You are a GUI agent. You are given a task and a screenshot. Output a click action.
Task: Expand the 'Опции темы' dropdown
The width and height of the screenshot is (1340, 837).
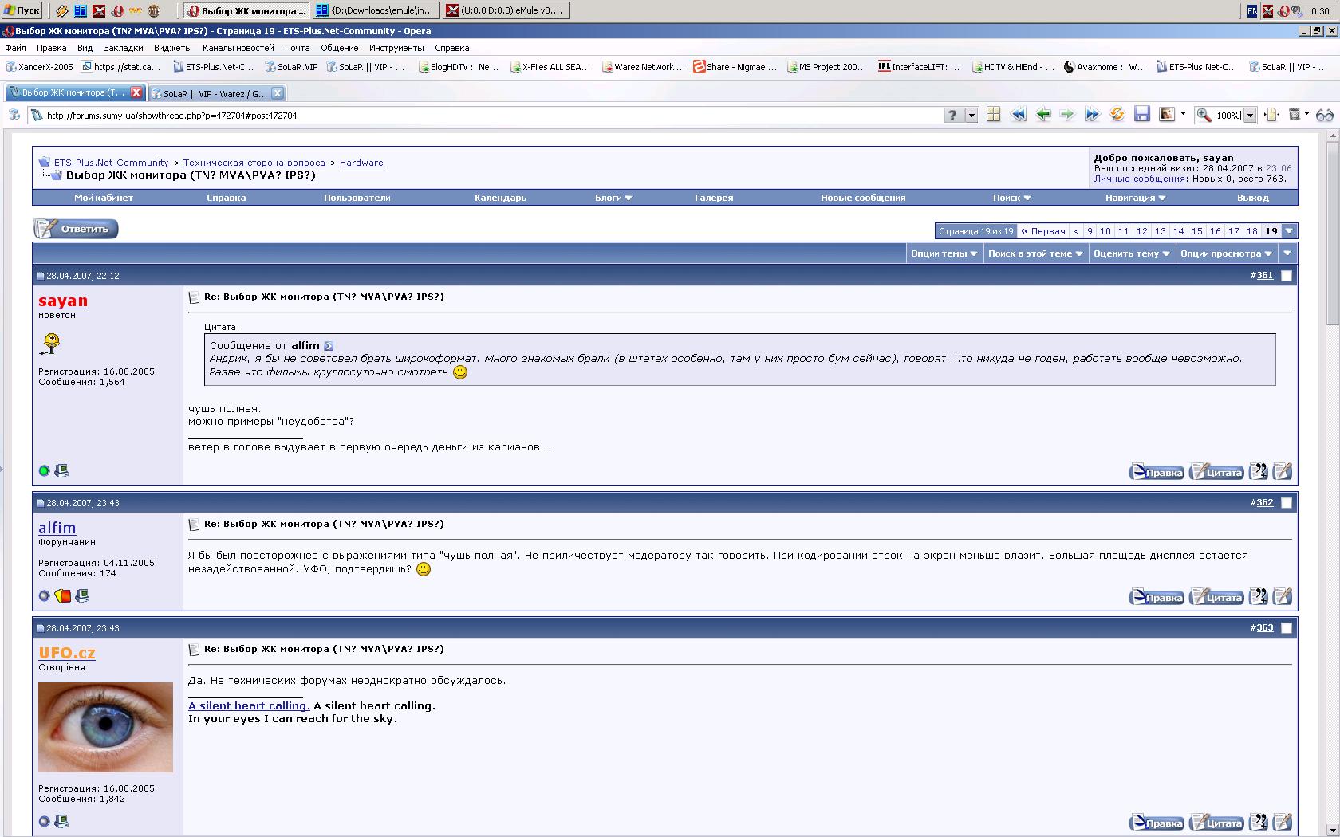click(x=944, y=253)
